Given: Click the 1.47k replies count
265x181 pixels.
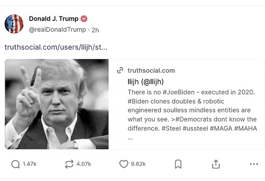Looking at the screenshot, I should (30, 164).
